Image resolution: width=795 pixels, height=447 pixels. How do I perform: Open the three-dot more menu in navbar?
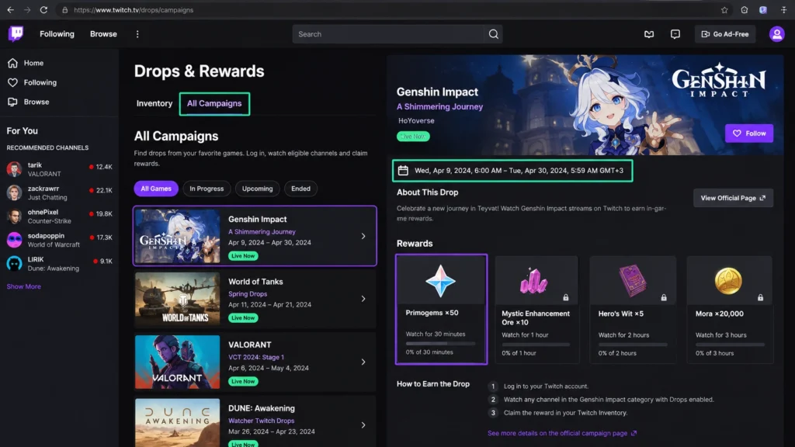click(x=137, y=34)
